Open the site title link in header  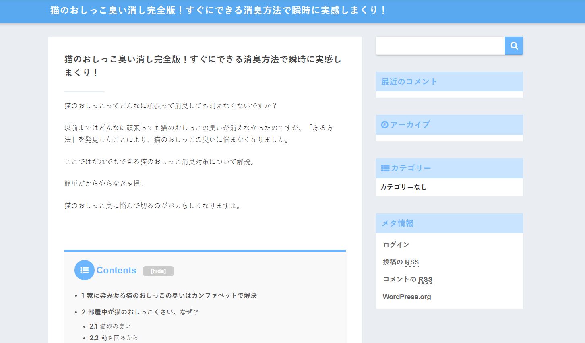click(218, 10)
